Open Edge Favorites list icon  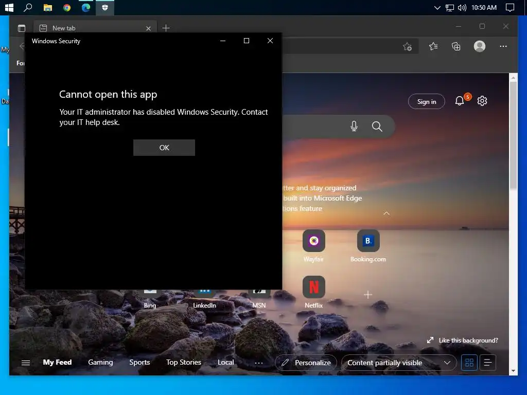point(433,46)
